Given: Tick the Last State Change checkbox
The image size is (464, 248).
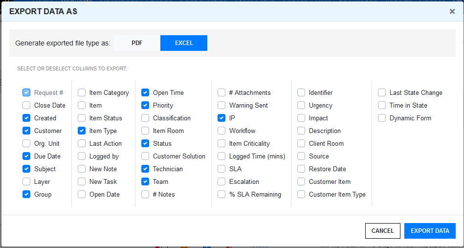Looking at the screenshot, I should click(x=382, y=92).
